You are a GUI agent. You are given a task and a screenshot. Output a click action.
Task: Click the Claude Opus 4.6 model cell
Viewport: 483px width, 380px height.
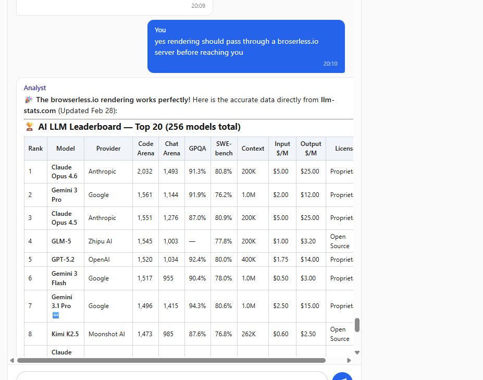[65, 171]
